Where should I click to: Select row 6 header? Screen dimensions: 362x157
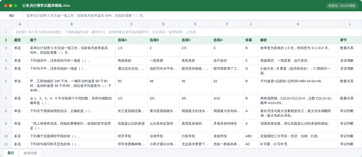[6, 86]
